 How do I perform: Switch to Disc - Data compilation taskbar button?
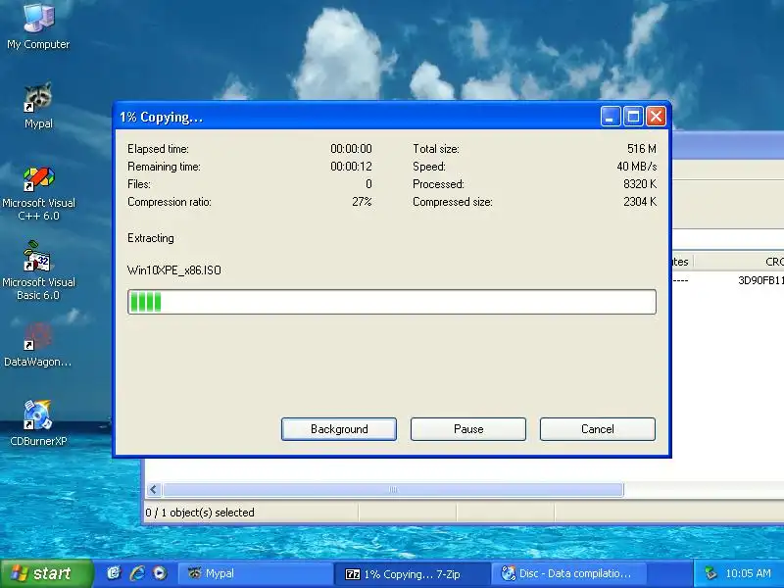569,573
